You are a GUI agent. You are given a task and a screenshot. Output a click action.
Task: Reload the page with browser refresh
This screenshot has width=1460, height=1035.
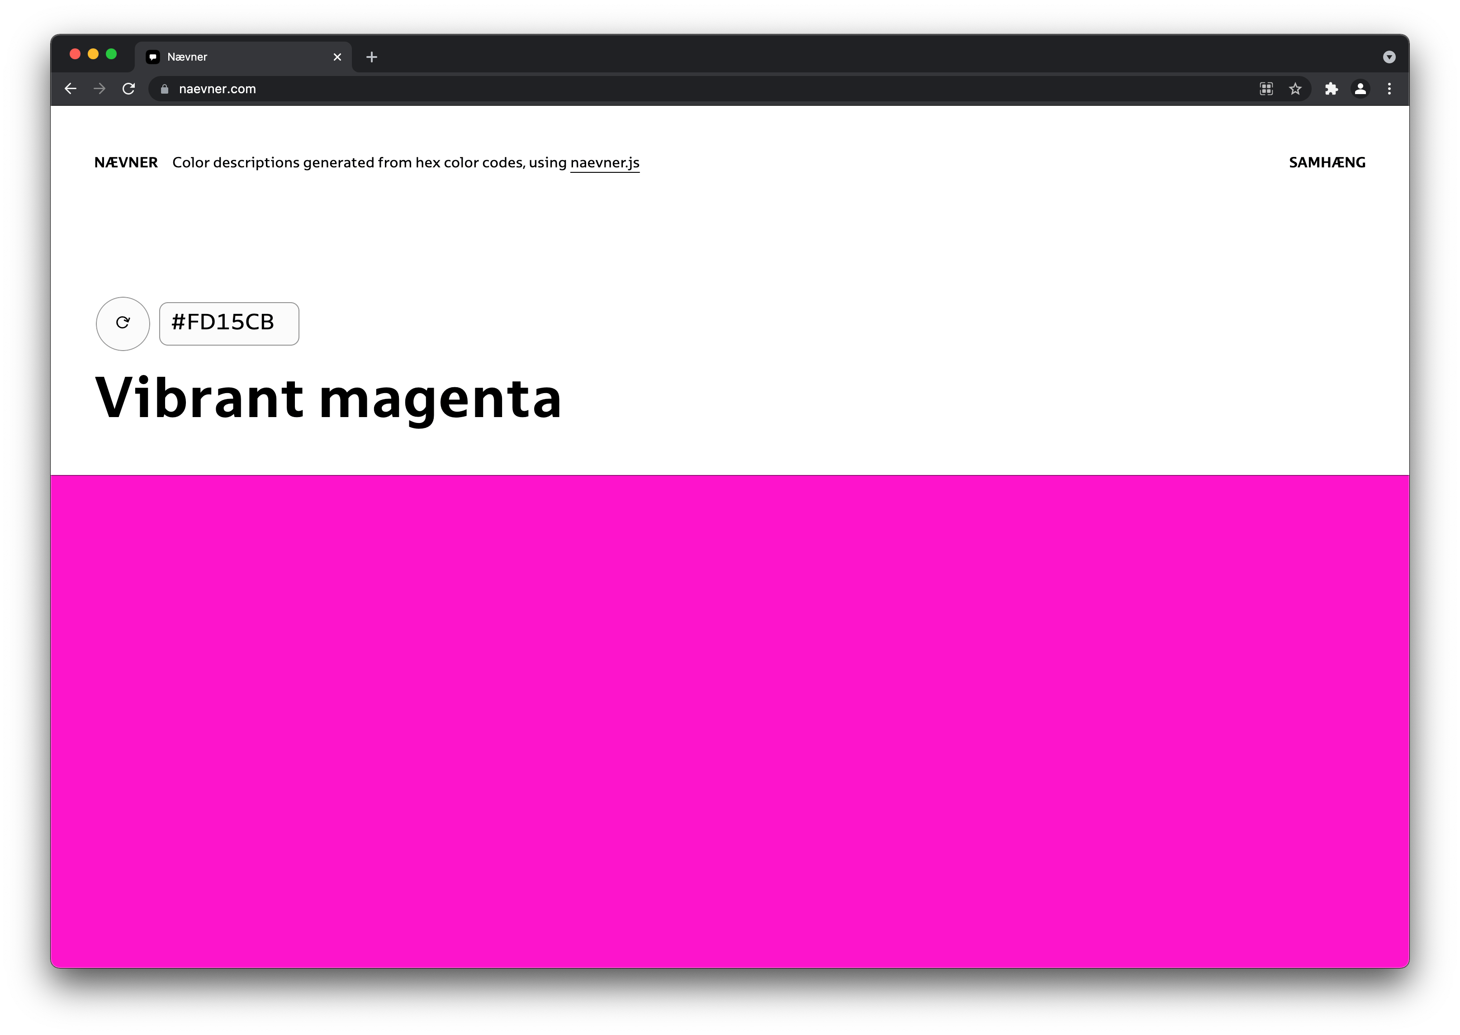coord(129,89)
